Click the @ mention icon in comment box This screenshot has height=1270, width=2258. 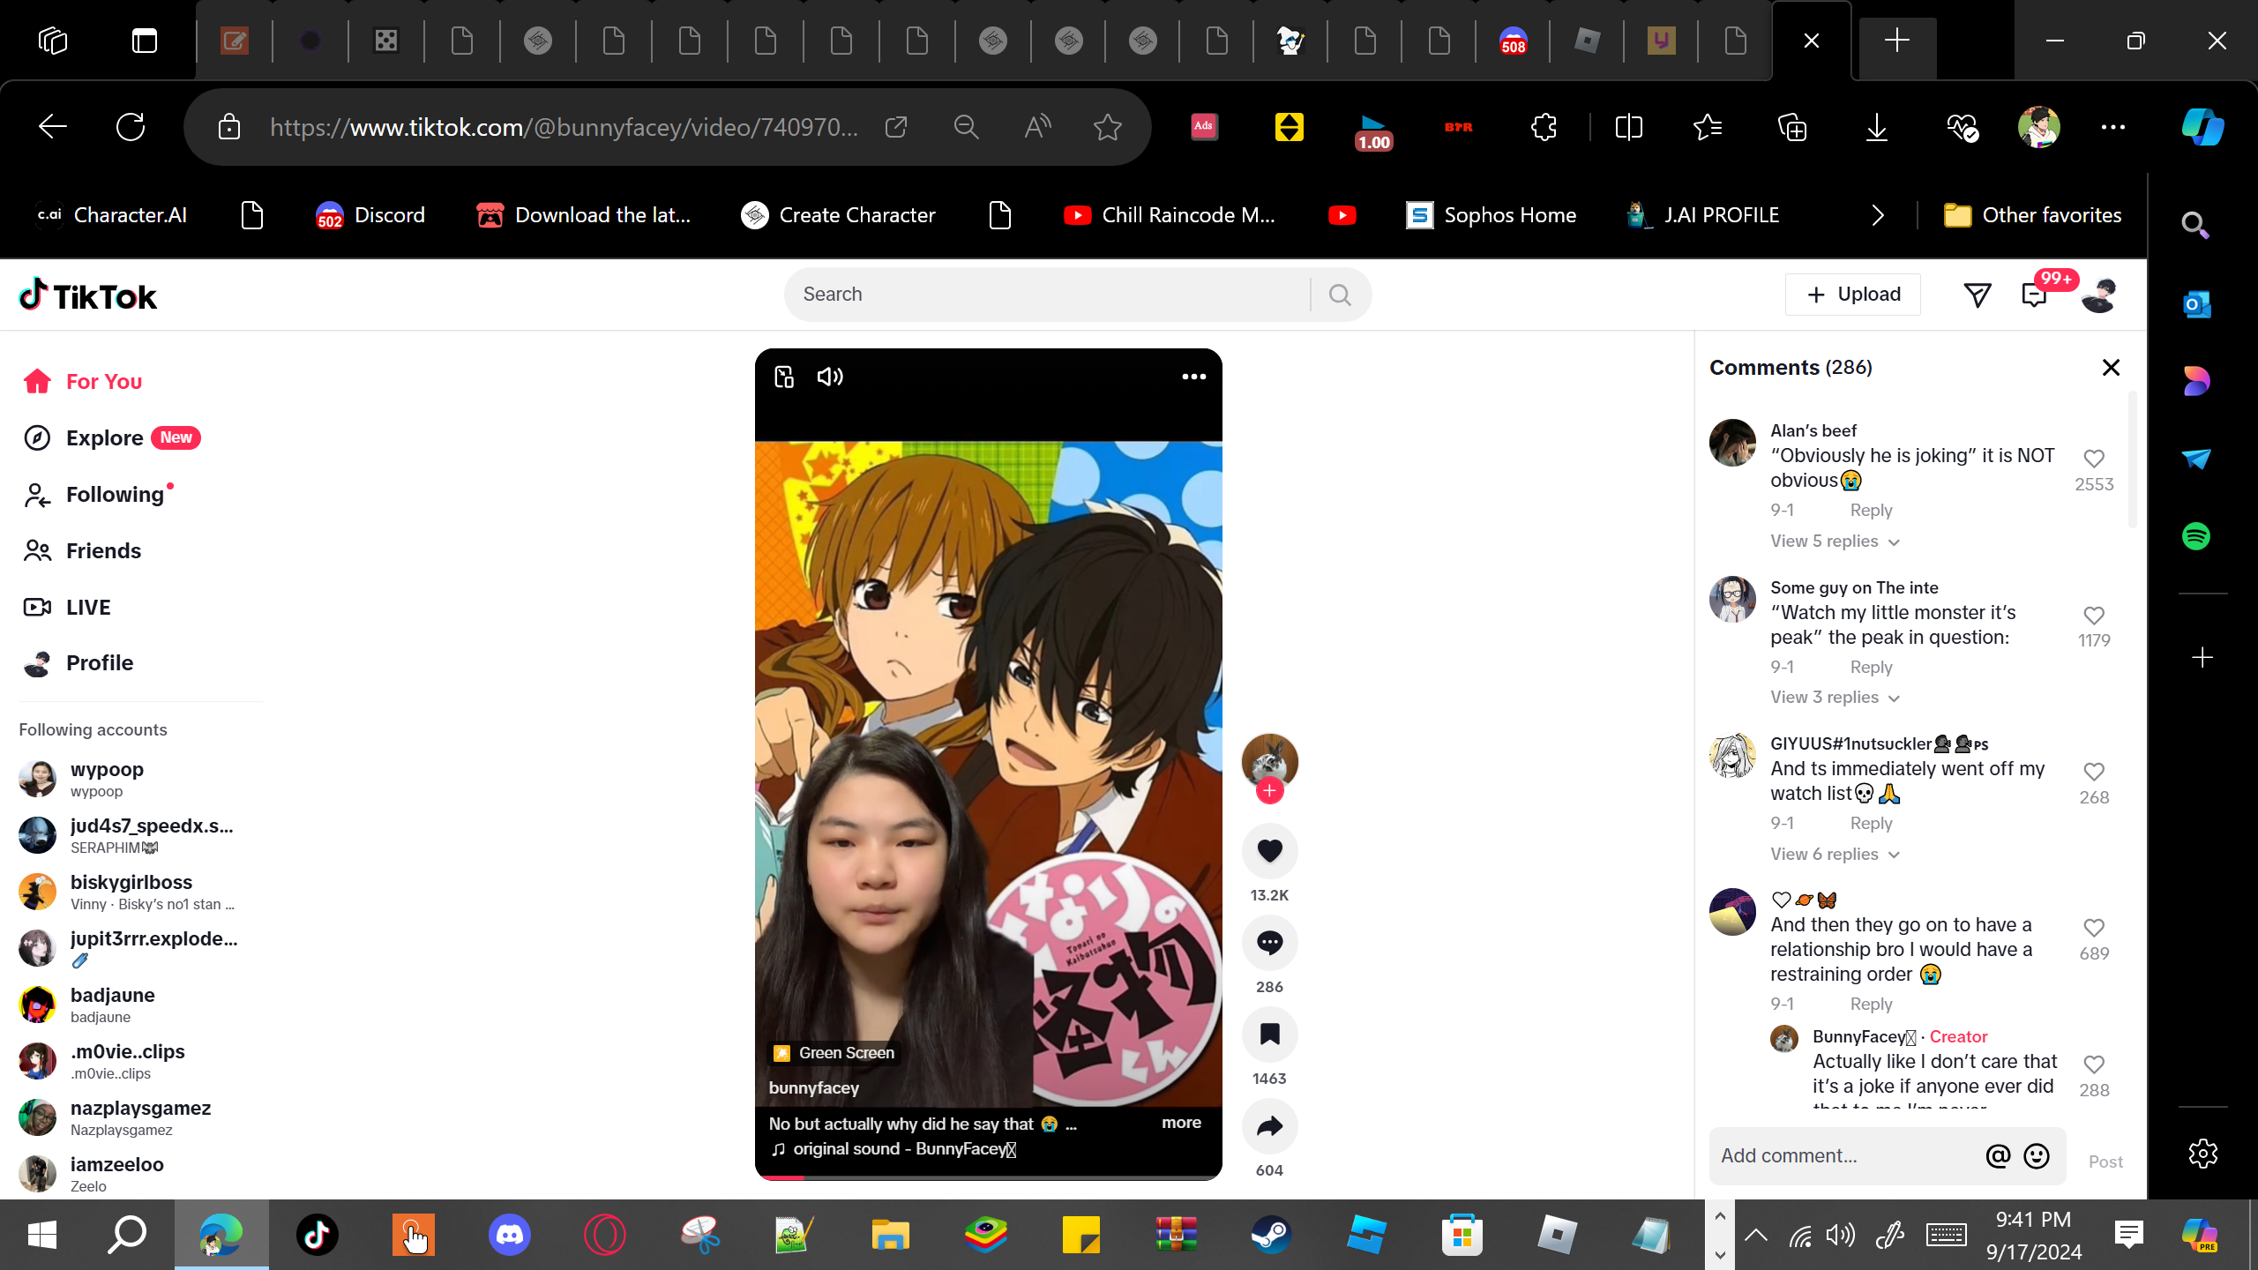click(1998, 1155)
